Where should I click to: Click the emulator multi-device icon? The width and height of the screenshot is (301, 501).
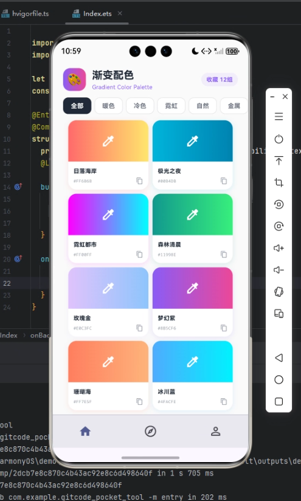(x=279, y=314)
